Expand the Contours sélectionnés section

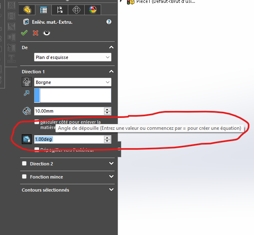coord(111,190)
